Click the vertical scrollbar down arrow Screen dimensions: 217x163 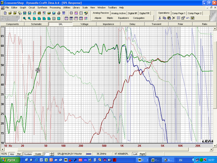(215, 146)
